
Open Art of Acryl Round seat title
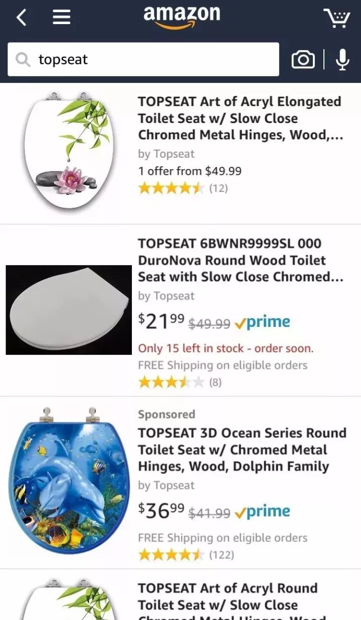point(228,596)
